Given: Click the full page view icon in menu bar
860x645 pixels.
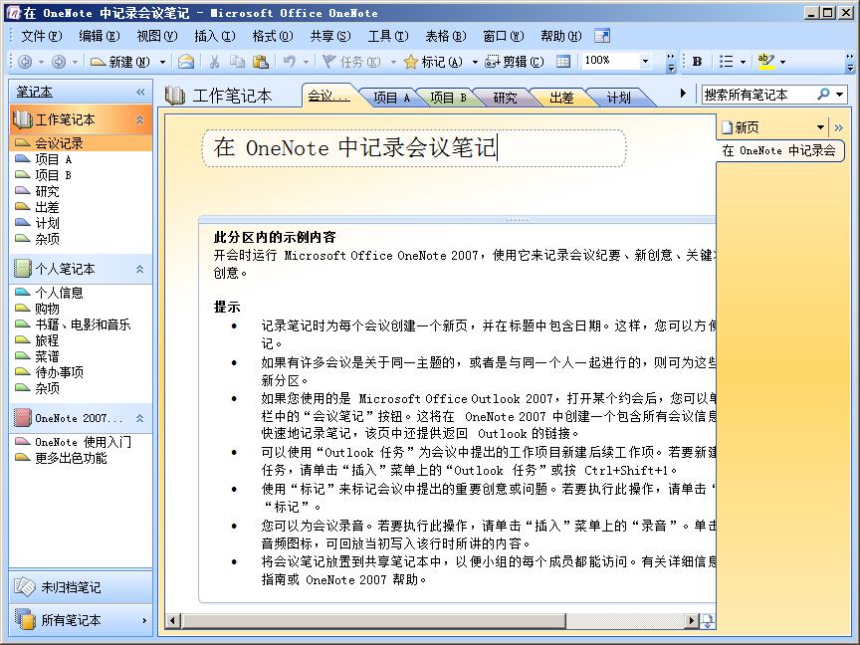Looking at the screenshot, I should pos(601,36).
